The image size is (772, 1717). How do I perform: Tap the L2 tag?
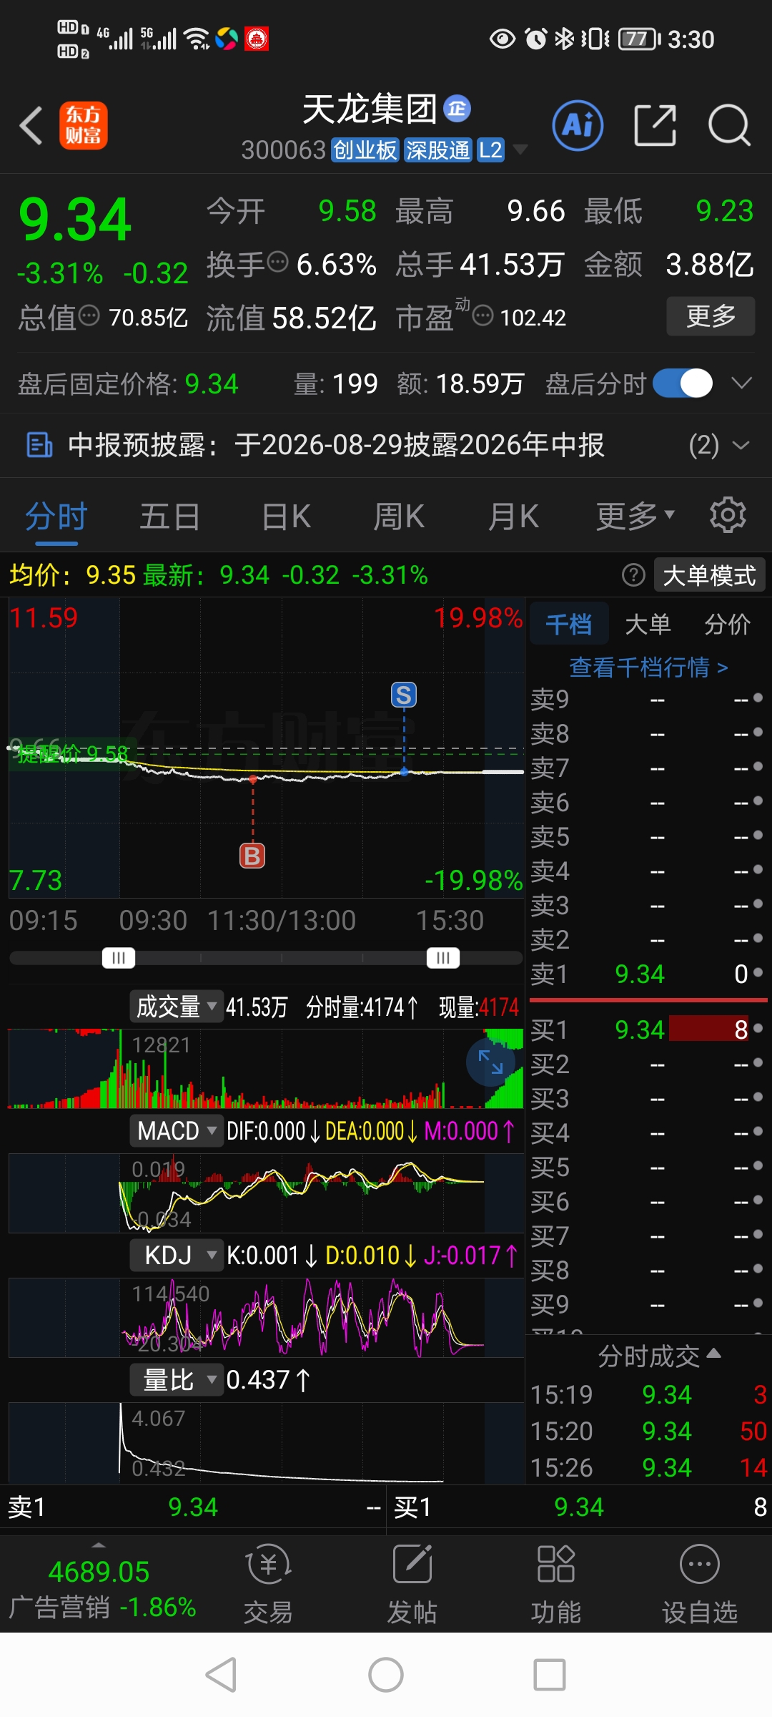click(x=490, y=150)
